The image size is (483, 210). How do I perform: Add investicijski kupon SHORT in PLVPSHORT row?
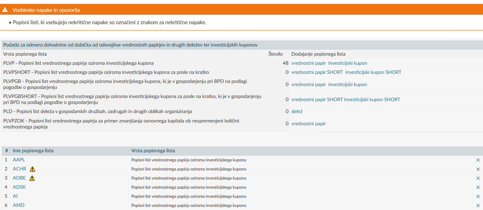[373, 72]
